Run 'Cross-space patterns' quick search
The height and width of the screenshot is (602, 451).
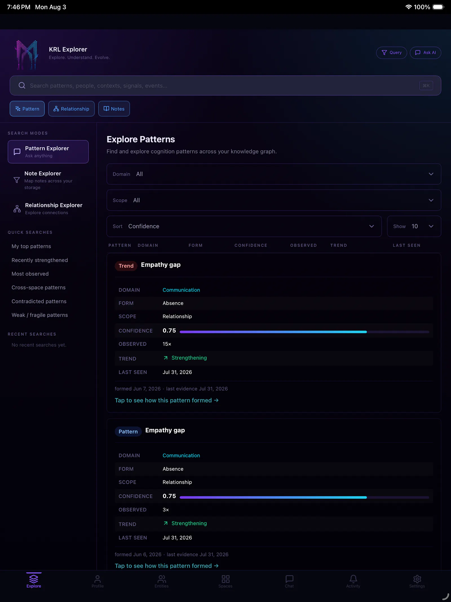coord(39,287)
